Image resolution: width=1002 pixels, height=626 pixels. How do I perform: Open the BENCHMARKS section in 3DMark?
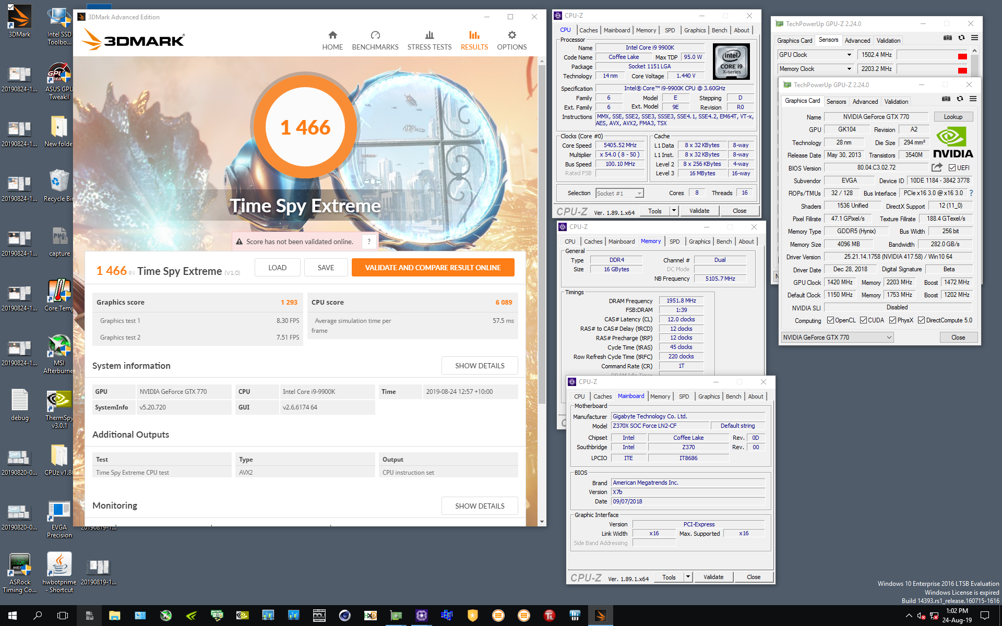click(375, 40)
